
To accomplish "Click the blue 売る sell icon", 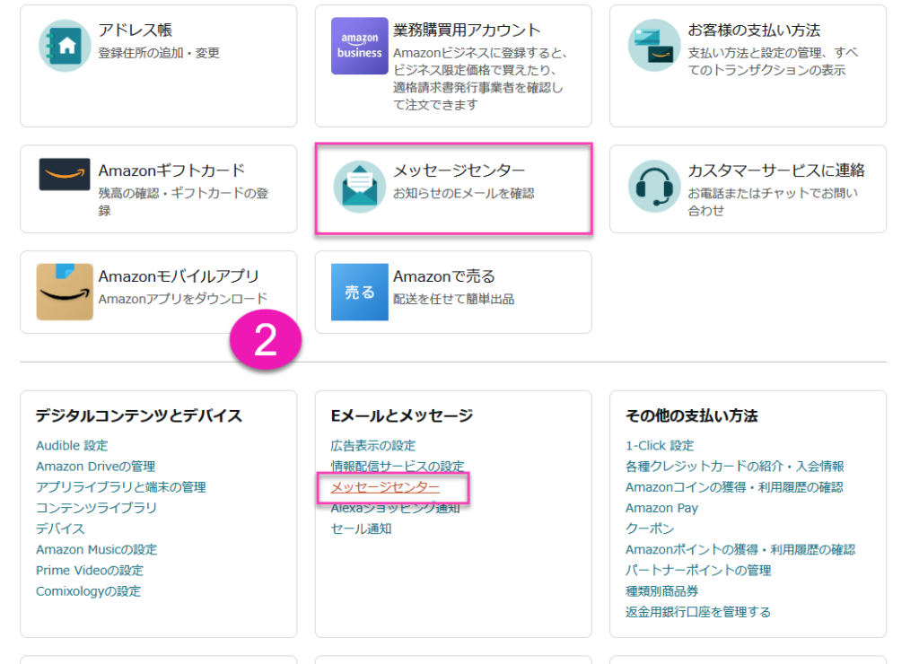I will tap(359, 292).
